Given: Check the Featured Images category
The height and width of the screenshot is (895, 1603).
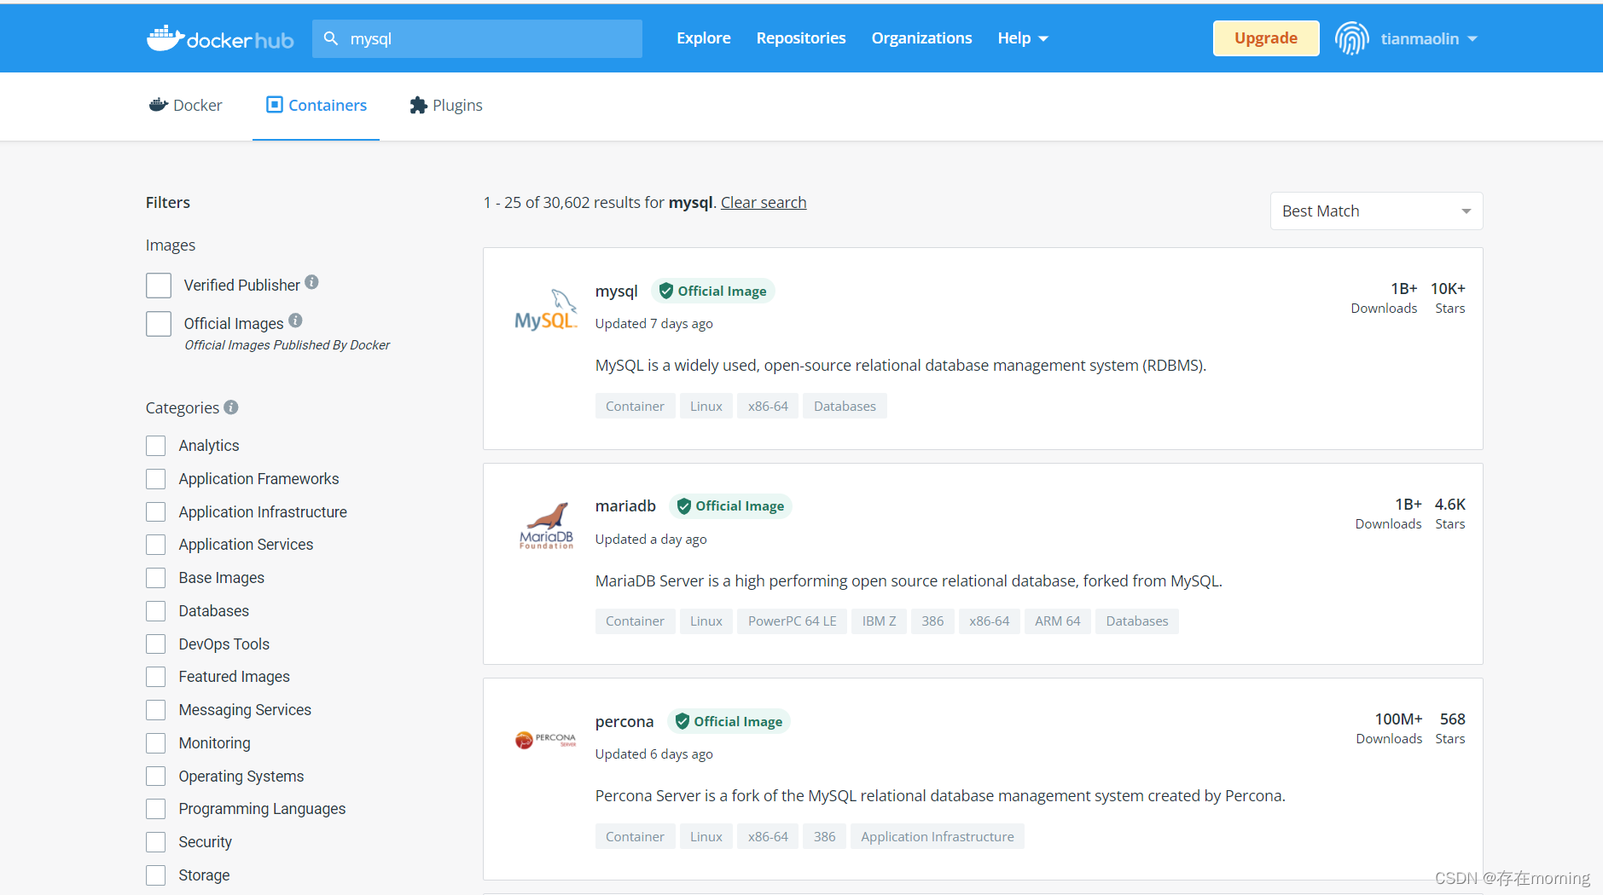Looking at the screenshot, I should [x=155, y=677].
